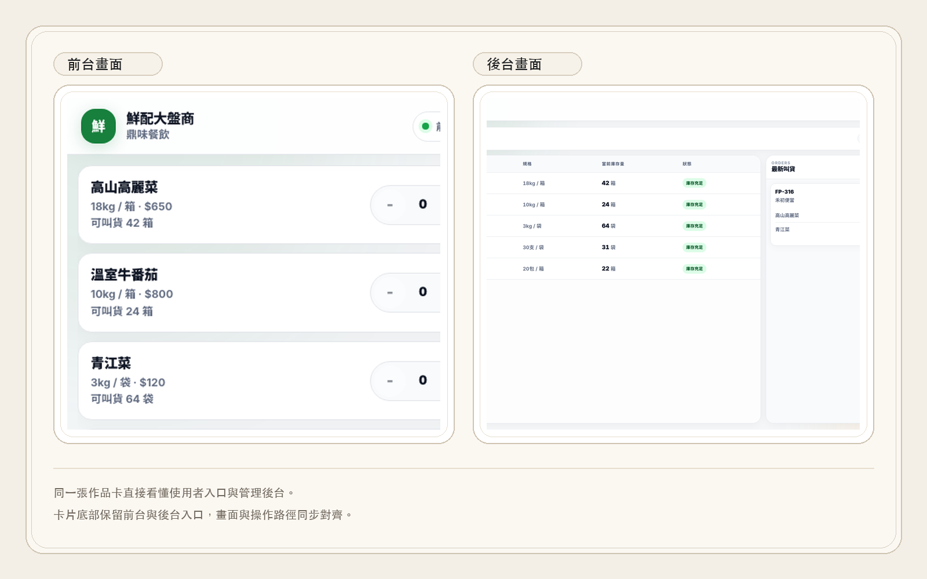Click the '18kg / 箱 · $650' spec line
This screenshot has height=579, width=927.
pos(131,206)
